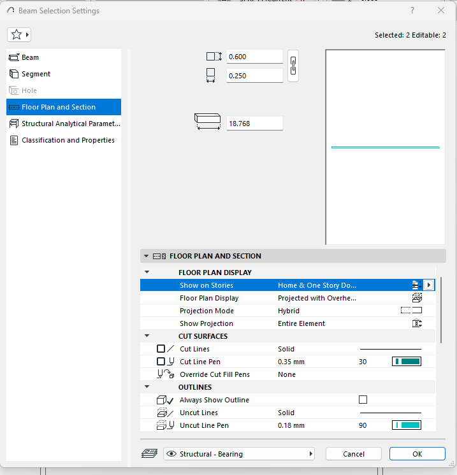This screenshot has height=475, width=457.
Task: Click the Cut Lines line type icon
Action: pyautogui.click(x=171, y=349)
